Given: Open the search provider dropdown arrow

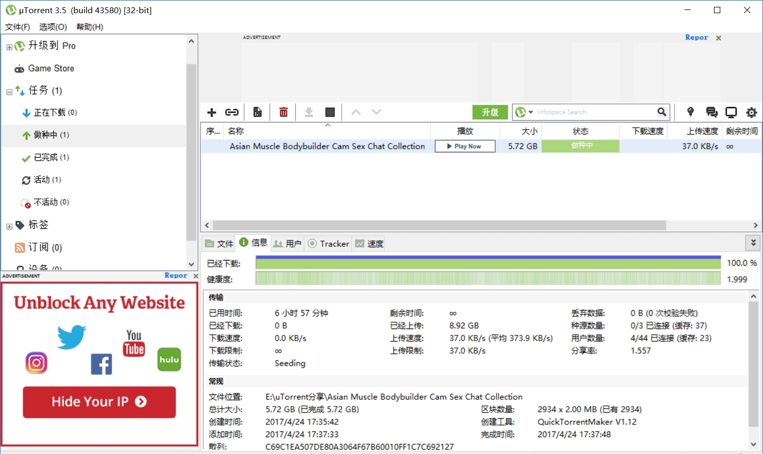Looking at the screenshot, I should point(531,112).
